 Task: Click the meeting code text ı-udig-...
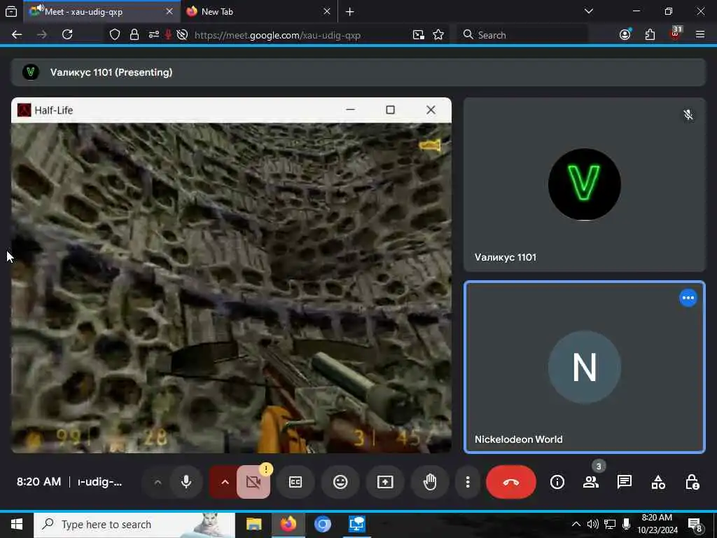[x=99, y=482]
